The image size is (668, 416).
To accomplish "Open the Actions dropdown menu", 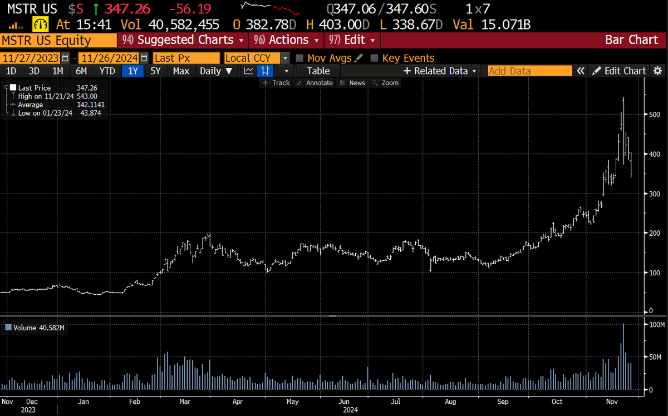I will click(x=287, y=40).
